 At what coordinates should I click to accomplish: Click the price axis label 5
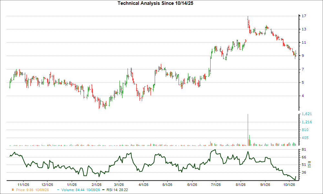coord(303,82)
